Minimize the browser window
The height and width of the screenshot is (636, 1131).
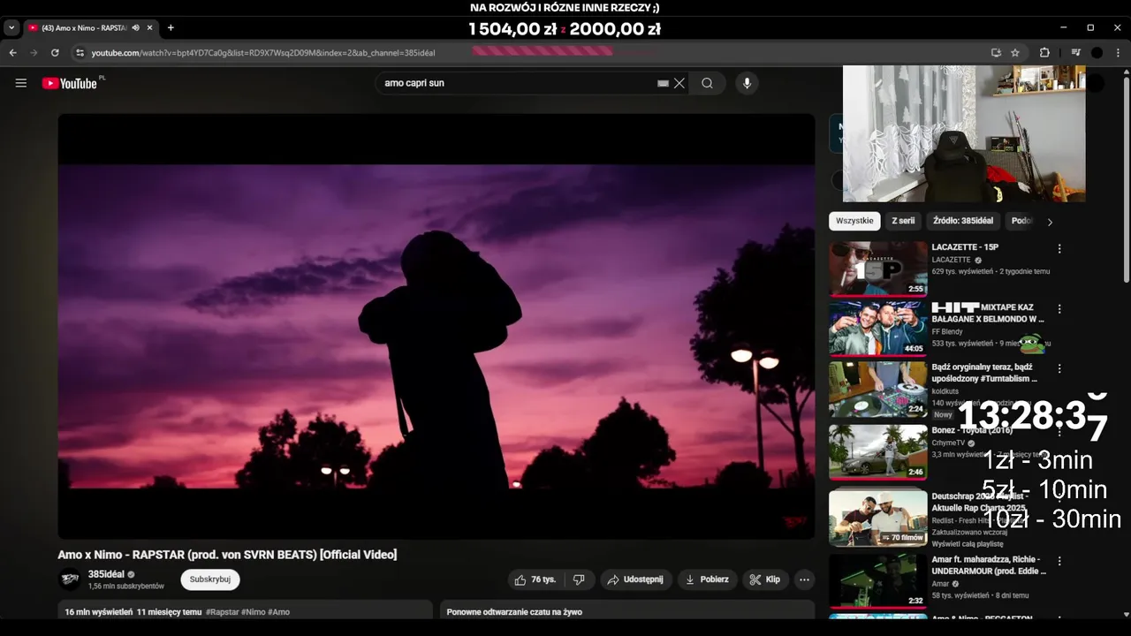pyautogui.click(x=1064, y=28)
